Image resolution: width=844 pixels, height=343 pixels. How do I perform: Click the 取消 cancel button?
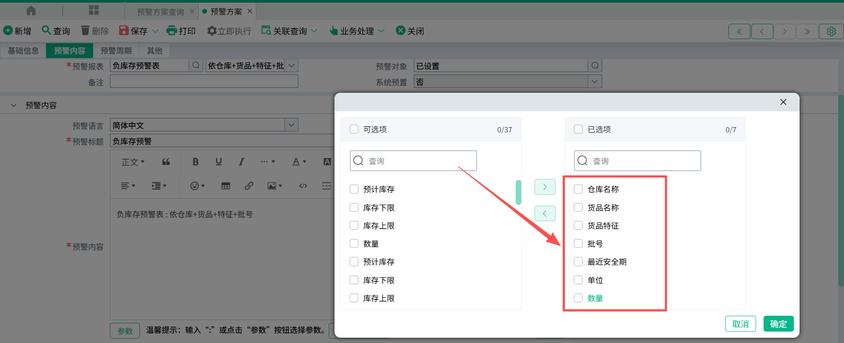coord(740,324)
